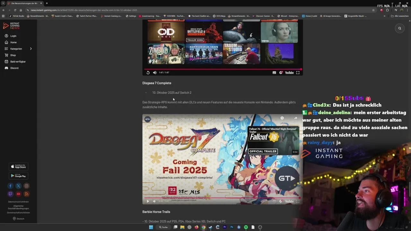411x231 pixels.
Task: Click the browser address bar URL
Action: pyautogui.click(x=84, y=10)
